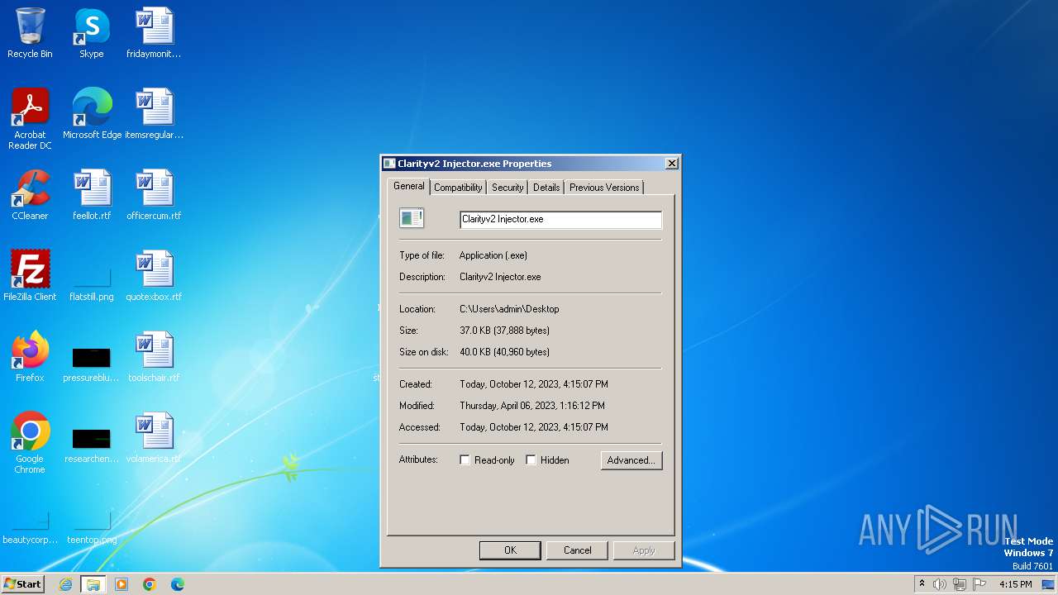
Task: Close the Properties dialog window
Action: pyautogui.click(x=671, y=164)
